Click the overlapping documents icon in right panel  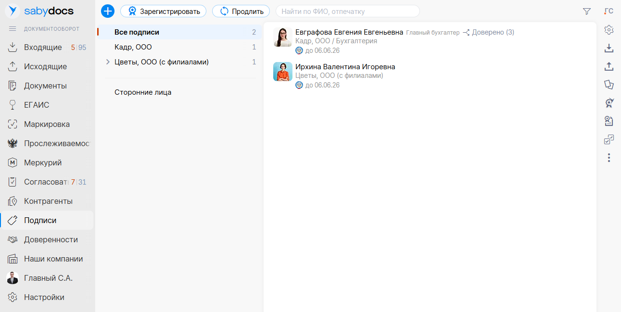pyautogui.click(x=608, y=85)
